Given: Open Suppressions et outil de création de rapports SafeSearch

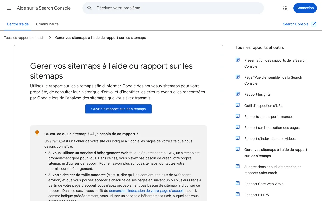Looking at the screenshot, I should (x=273, y=170).
